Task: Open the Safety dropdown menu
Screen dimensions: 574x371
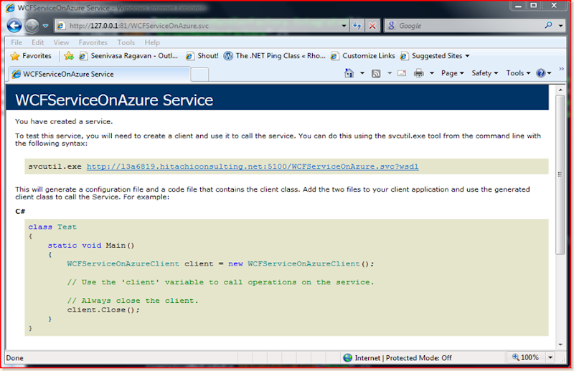Action: click(x=485, y=73)
